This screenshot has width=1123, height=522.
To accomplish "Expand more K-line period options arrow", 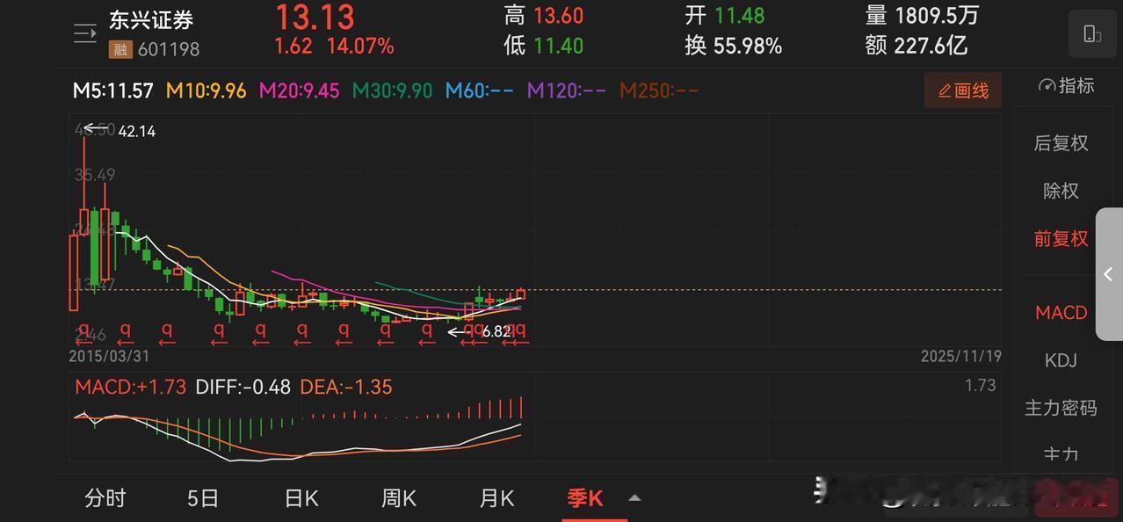I will coord(634,498).
